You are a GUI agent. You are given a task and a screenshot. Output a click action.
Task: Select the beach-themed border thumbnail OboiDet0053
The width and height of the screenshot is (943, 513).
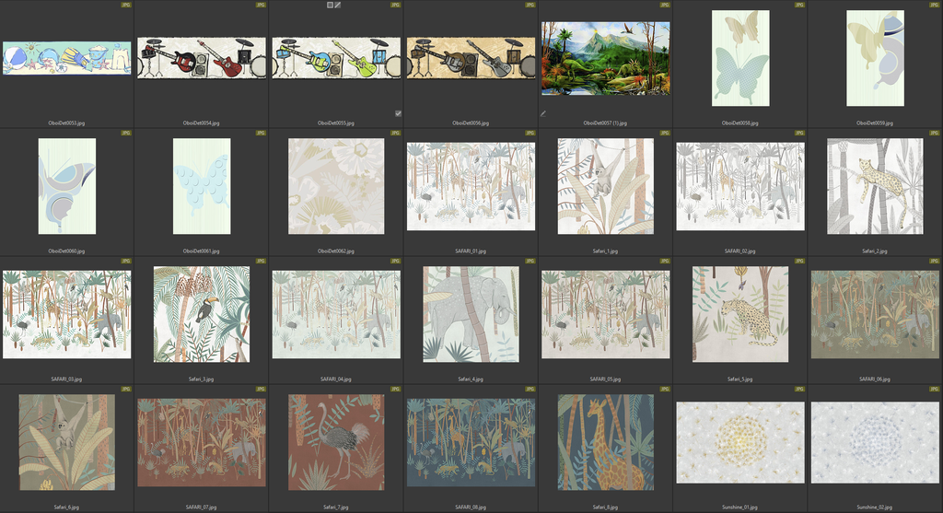pos(66,58)
